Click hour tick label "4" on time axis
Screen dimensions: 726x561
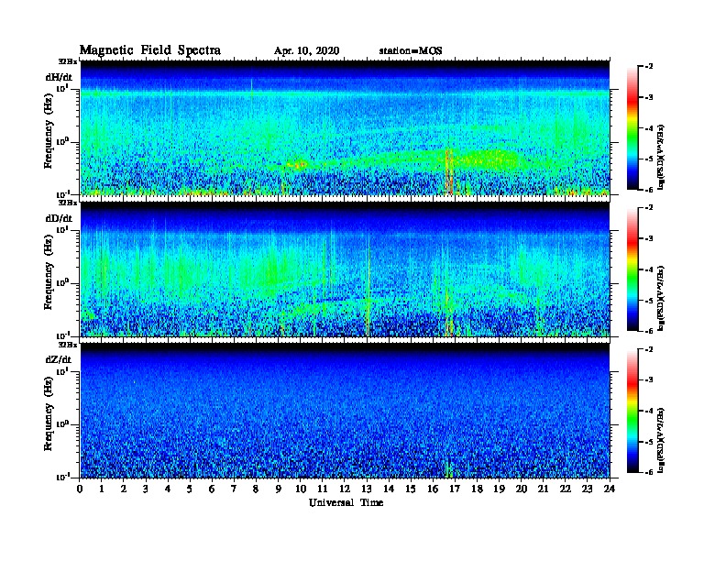(x=168, y=489)
